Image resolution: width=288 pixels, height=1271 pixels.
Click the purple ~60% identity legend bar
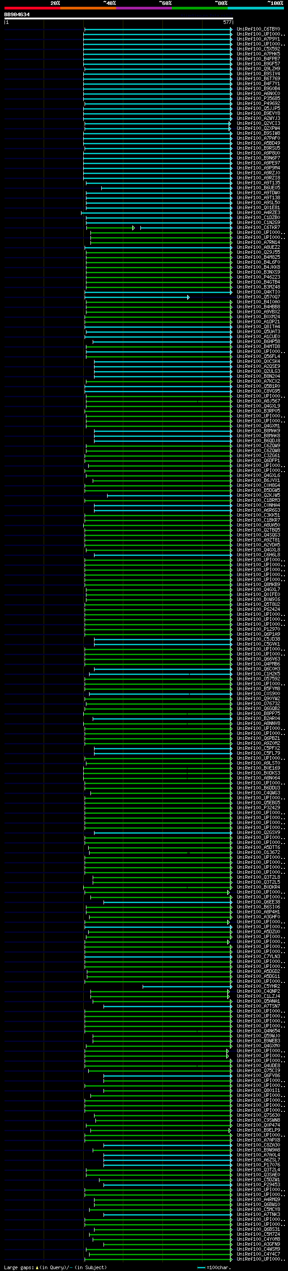tap(144, 8)
